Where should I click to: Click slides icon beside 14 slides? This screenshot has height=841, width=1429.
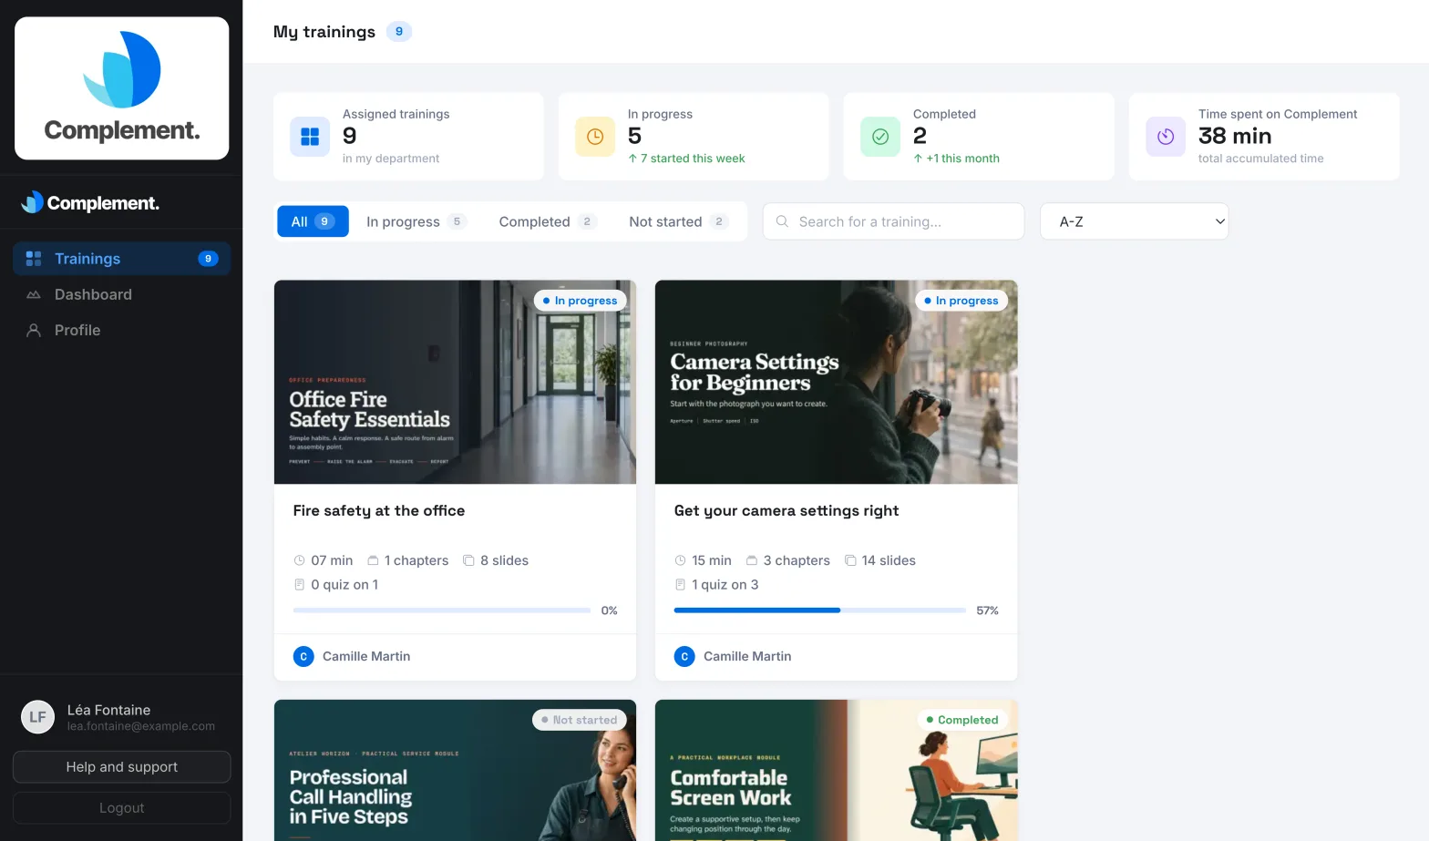(850, 560)
